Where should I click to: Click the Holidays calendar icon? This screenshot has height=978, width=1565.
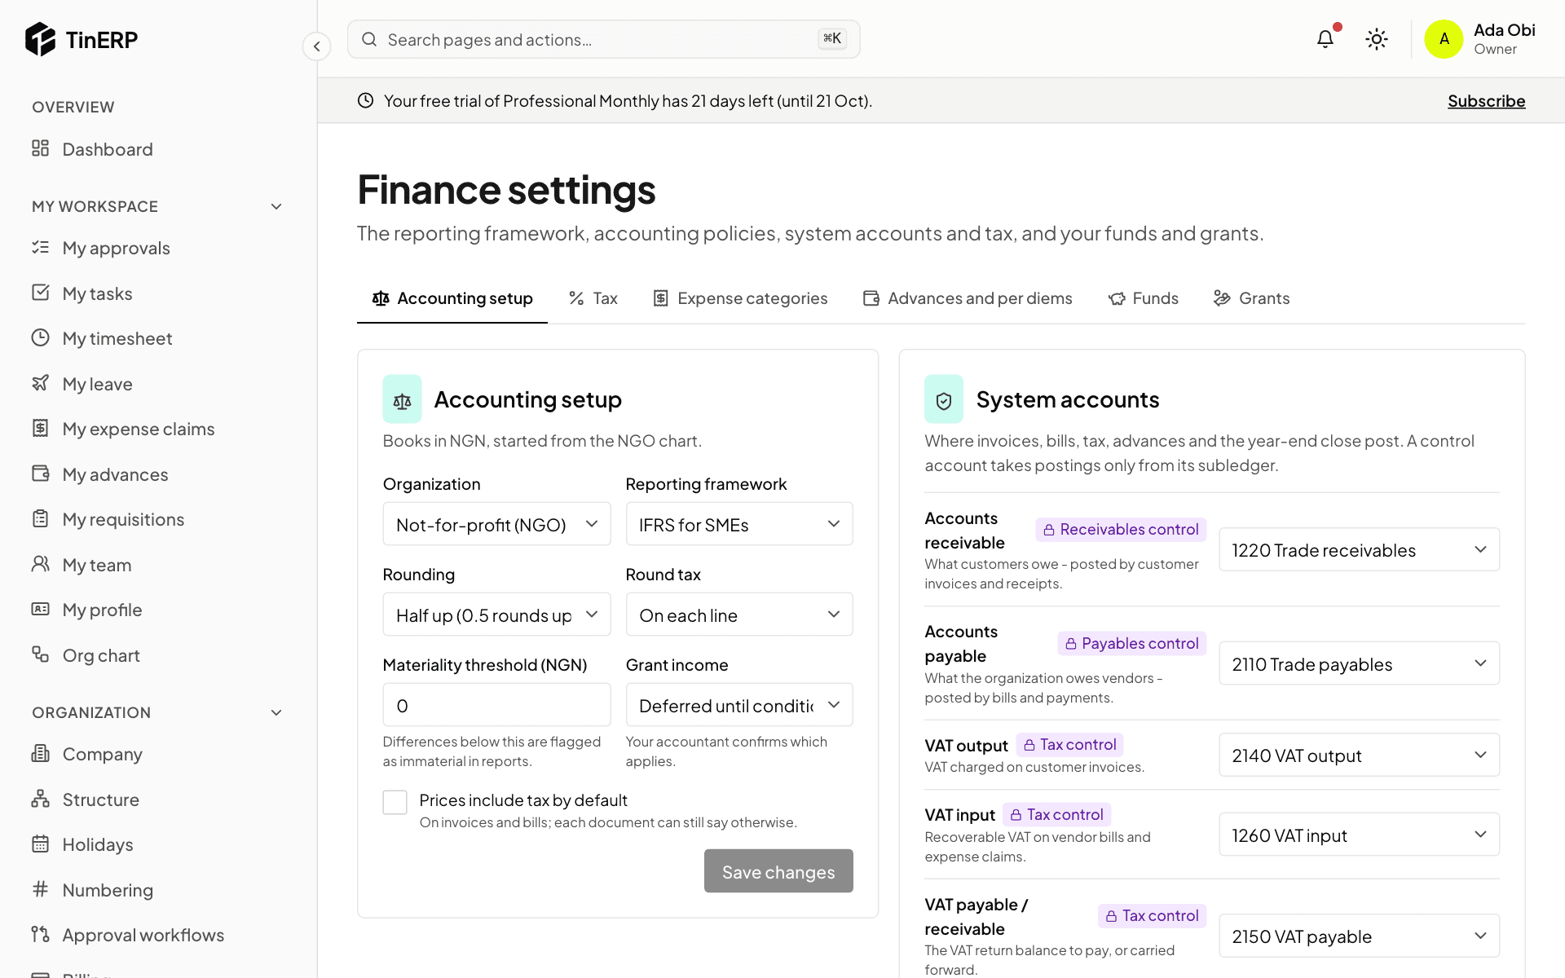tap(40, 844)
